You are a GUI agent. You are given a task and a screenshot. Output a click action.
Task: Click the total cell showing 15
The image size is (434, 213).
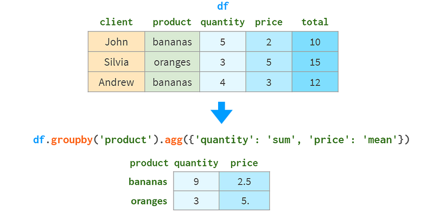(315, 62)
